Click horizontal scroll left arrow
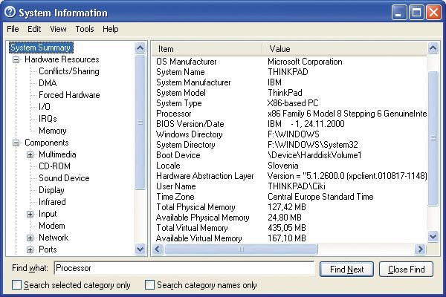 [158, 249]
